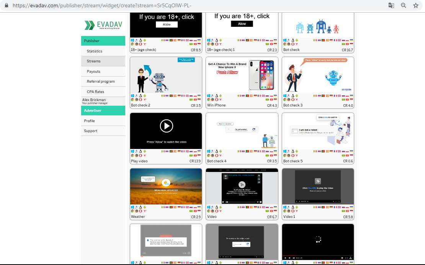Image resolution: width=425 pixels, height=265 pixels.
Task: Click the Ukraine flag on Win iPhone card
Action: tap(275, 96)
